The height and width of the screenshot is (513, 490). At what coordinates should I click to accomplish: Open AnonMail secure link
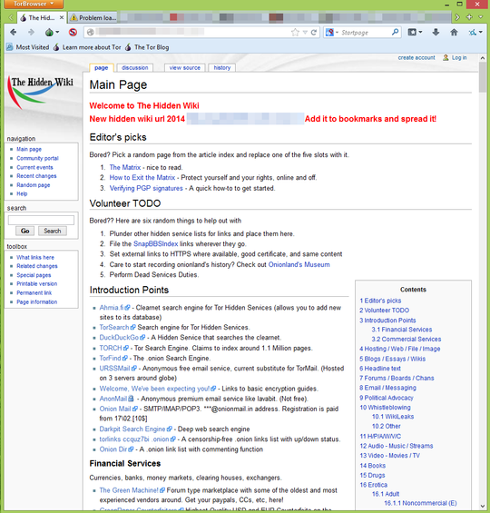click(117, 399)
